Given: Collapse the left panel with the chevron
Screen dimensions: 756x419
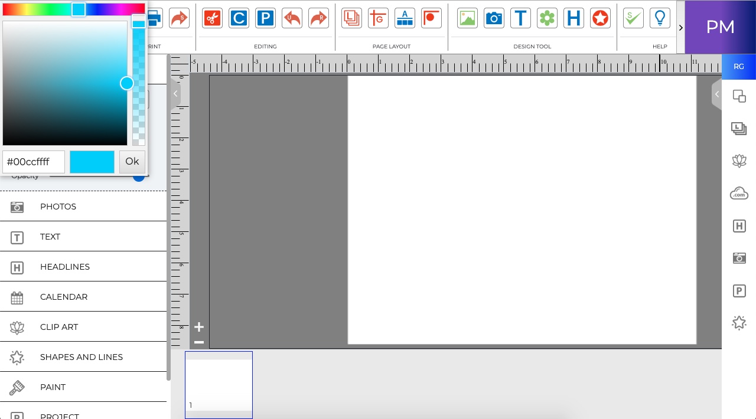Looking at the screenshot, I should click(175, 93).
